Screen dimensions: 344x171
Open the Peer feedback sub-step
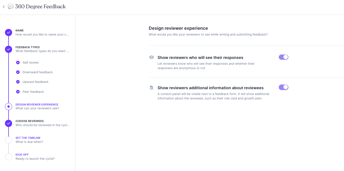click(x=33, y=92)
